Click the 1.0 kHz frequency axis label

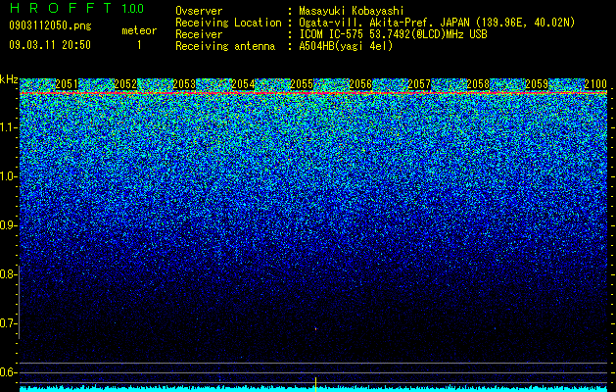coord(8,176)
